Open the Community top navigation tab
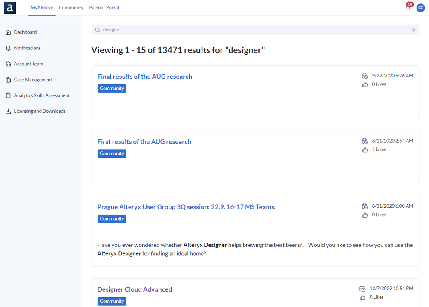429x307 pixels. tap(71, 8)
